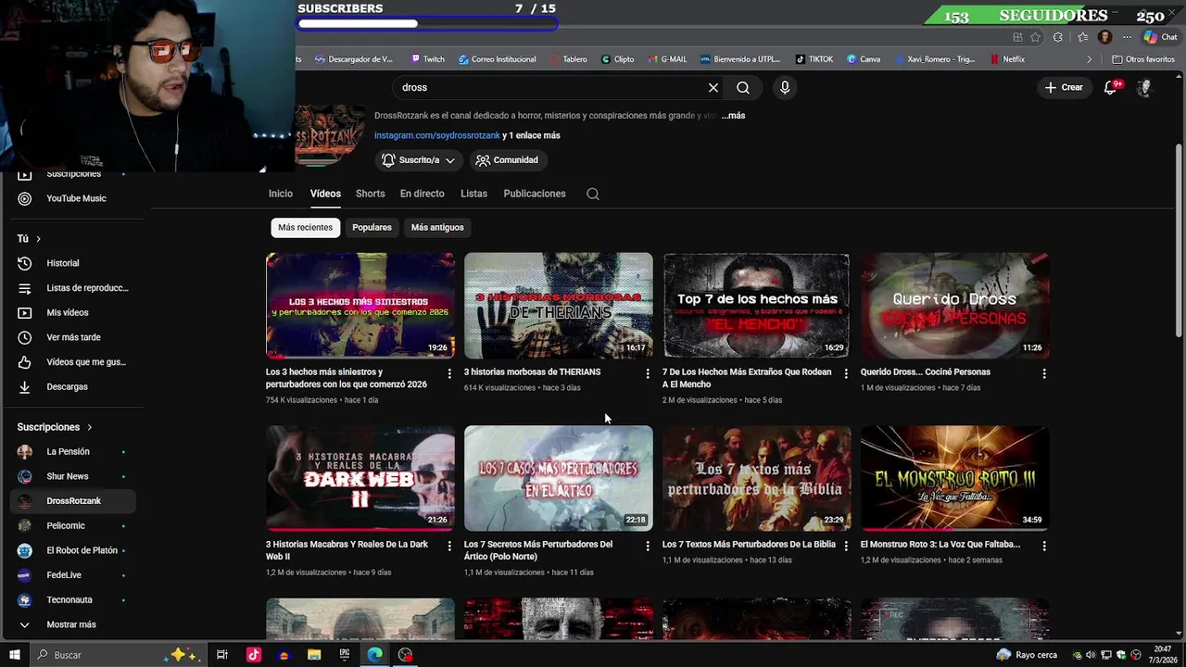Play the 'Querido Dross' video thumbnail
The width and height of the screenshot is (1186, 667).
click(955, 306)
